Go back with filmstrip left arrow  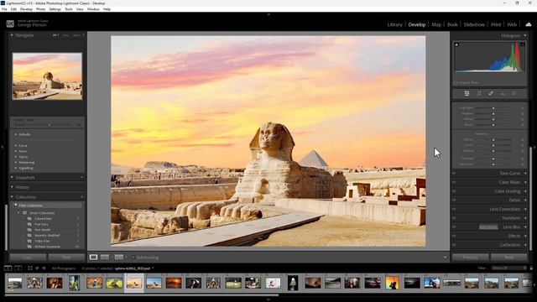(37, 268)
